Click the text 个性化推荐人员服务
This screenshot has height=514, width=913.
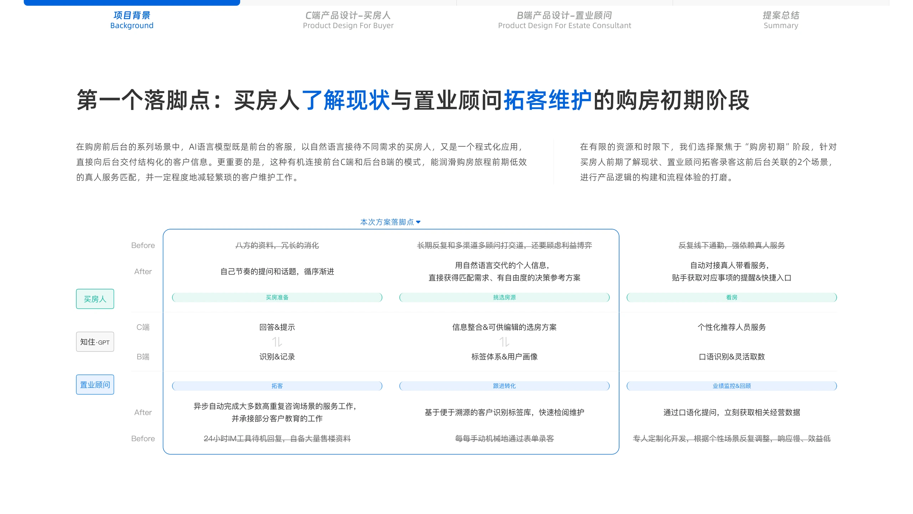tap(731, 327)
